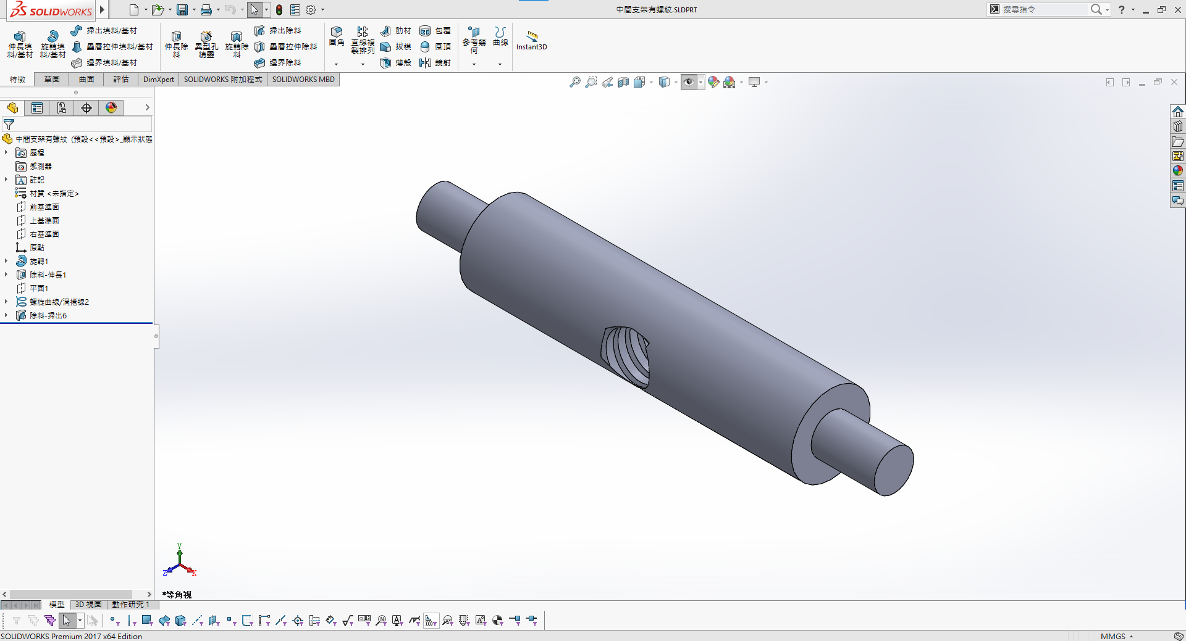Activate the 旋轉除料 revolve cut tool
Viewport: 1186px width, 641px height.
237,44
